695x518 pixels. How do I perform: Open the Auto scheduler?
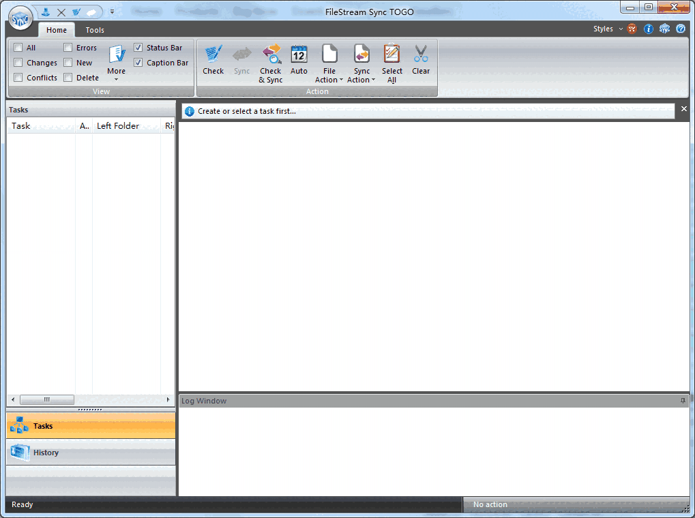coord(299,61)
